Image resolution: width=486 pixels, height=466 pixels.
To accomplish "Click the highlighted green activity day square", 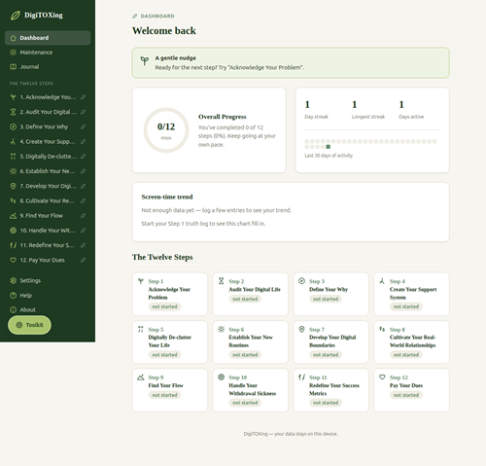I will pyautogui.click(x=329, y=147).
